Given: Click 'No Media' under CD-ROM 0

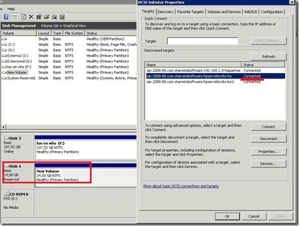Looking at the screenshot, I should pyautogui.click(x=11, y=207).
